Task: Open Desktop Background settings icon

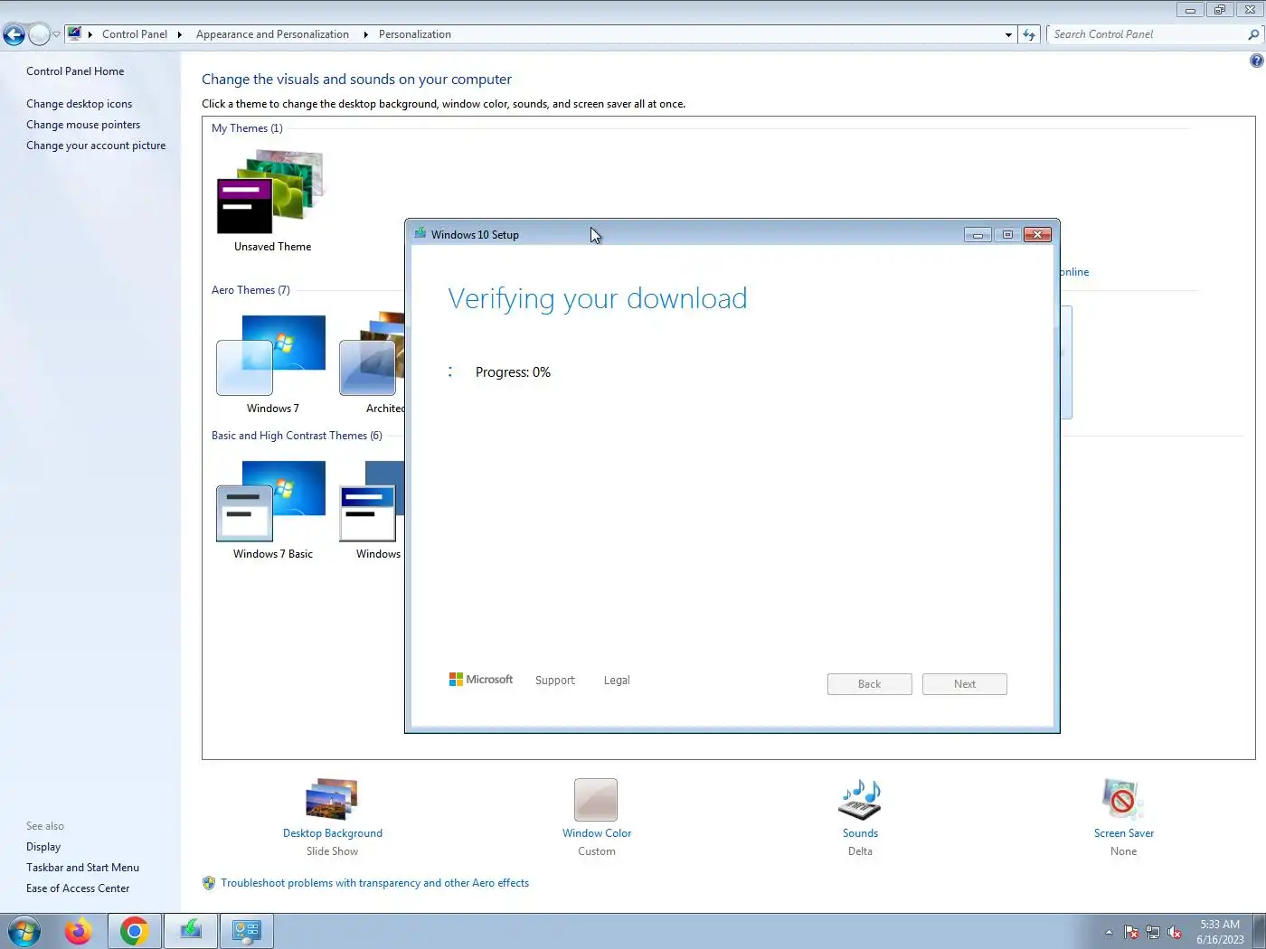Action: [x=332, y=799]
